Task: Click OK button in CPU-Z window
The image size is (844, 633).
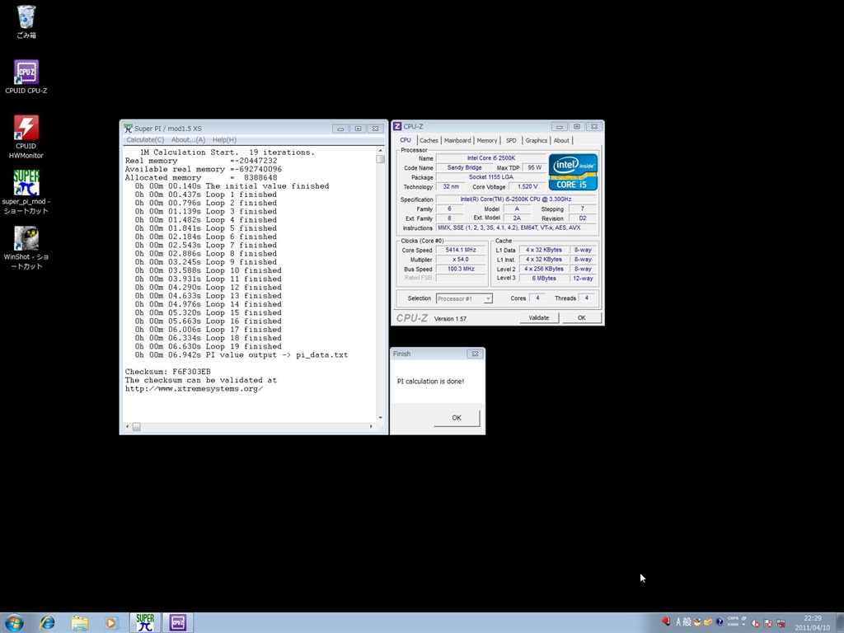Action: pyautogui.click(x=581, y=317)
